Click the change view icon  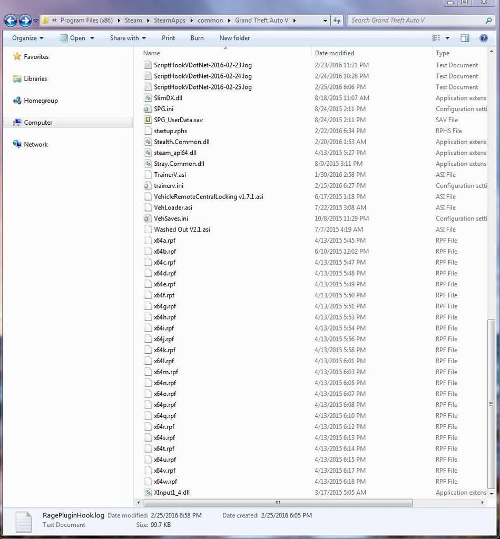[x=436, y=38]
